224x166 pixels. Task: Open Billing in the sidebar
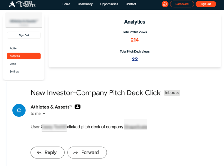pos(13,64)
